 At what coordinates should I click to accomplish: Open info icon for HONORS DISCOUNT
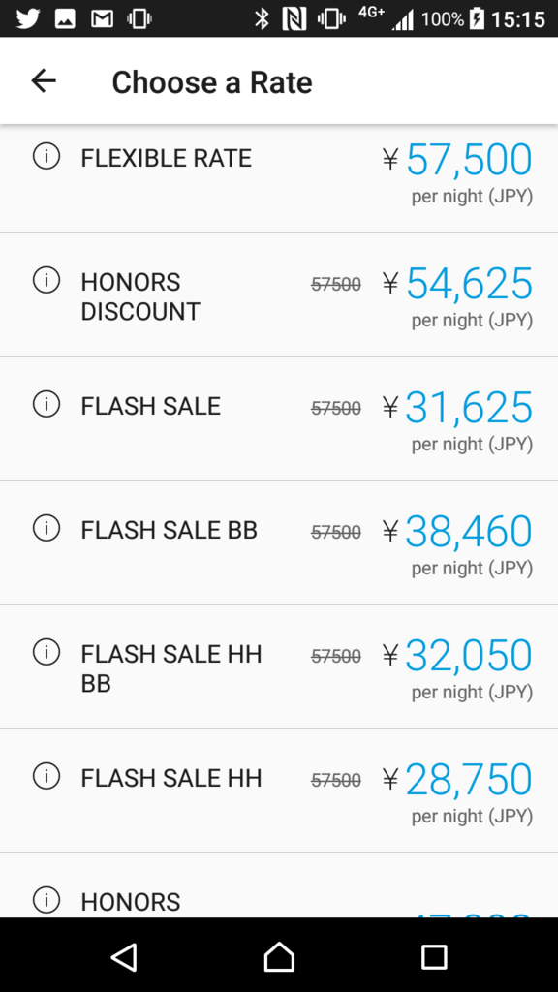[46, 280]
